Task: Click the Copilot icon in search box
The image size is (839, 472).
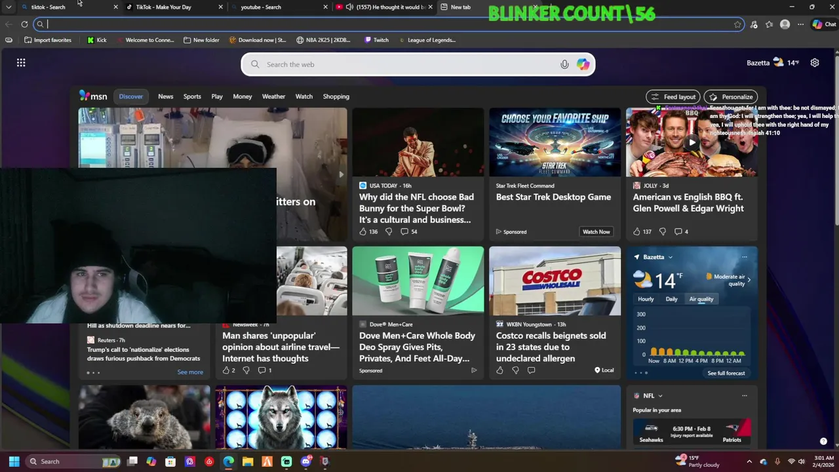Action: [583, 64]
